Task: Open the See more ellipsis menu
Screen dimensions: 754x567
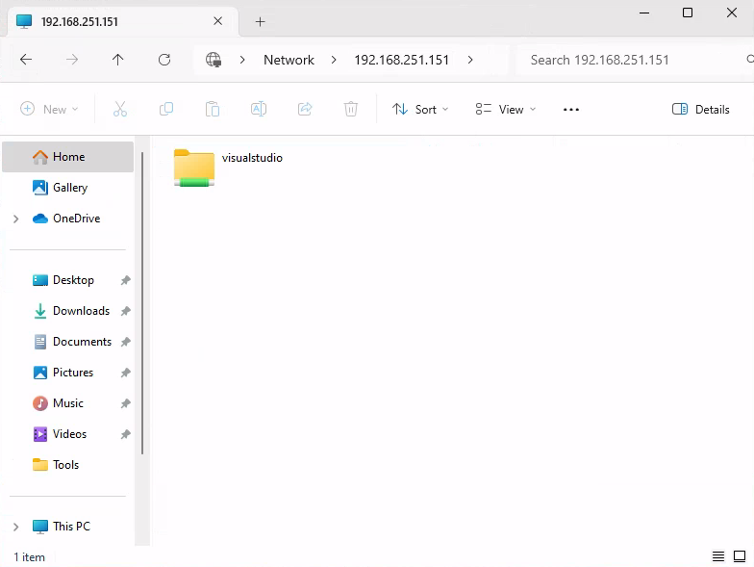Action: (x=571, y=110)
